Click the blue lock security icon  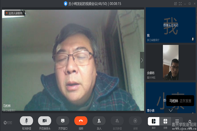point(65,4)
